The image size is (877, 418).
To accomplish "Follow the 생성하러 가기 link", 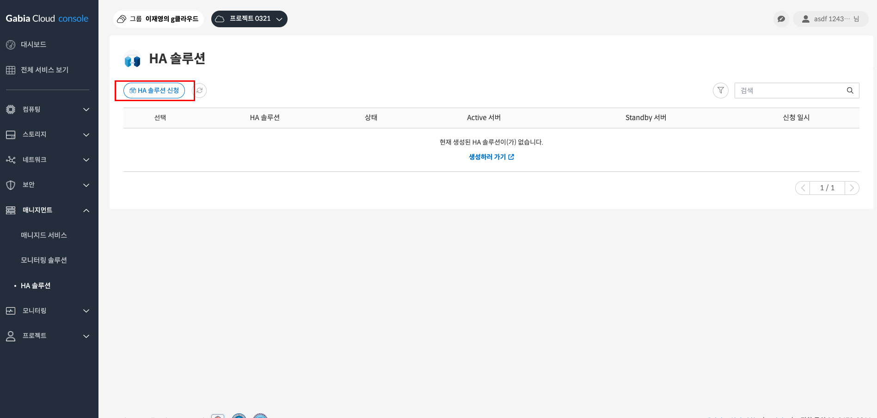I will pyautogui.click(x=491, y=157).
